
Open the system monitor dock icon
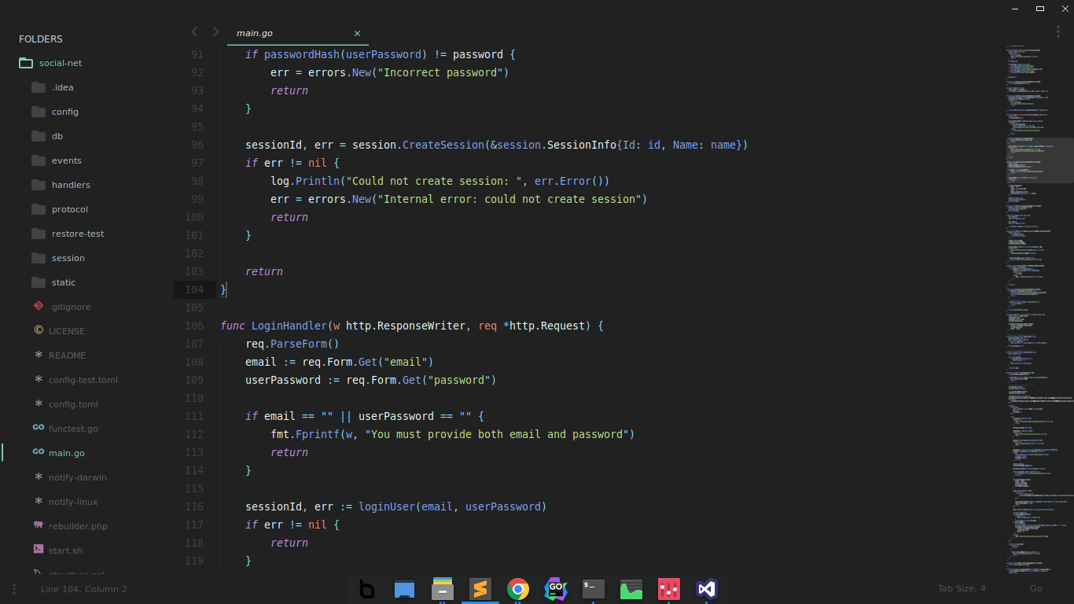[x=631, y=589]
